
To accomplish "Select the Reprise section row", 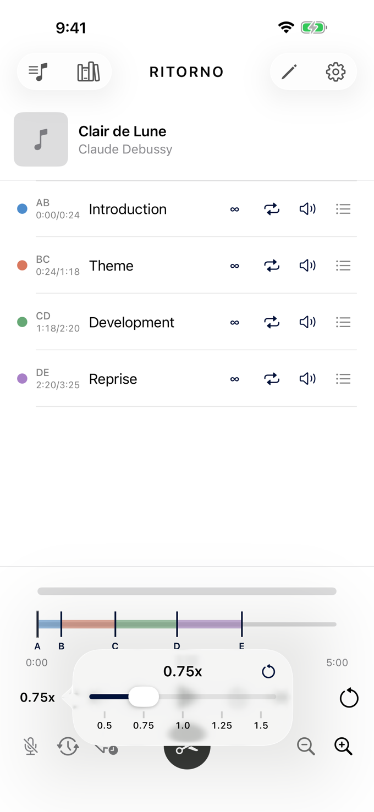I will (x=187, y=379).
